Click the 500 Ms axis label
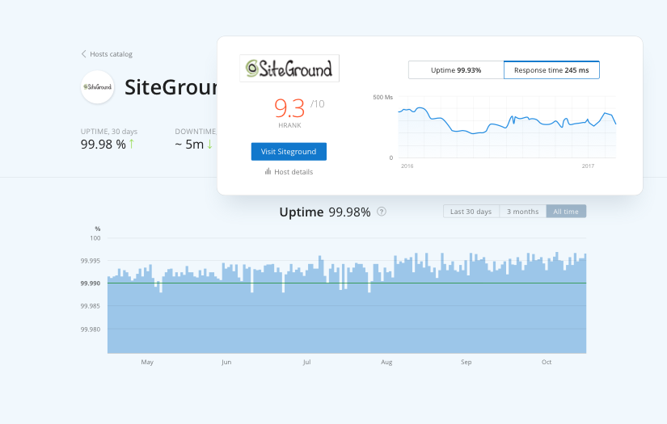This screenshot has height=424, width=667. point(383,97)
